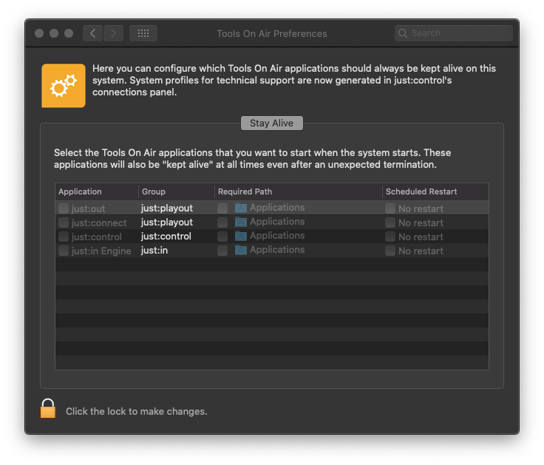Click the 'Click the lock to make changes.' text
The image size is (544, 465).
pos(136,411)
